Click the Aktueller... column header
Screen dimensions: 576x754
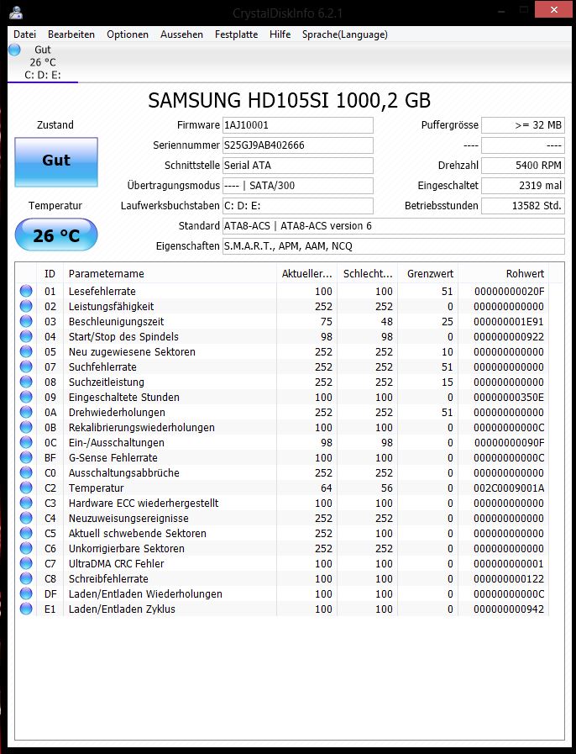click(x=307, y=274)
